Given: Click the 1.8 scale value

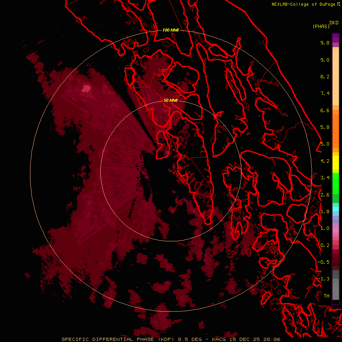Looking at the screenshot, I should pos(325,212).
